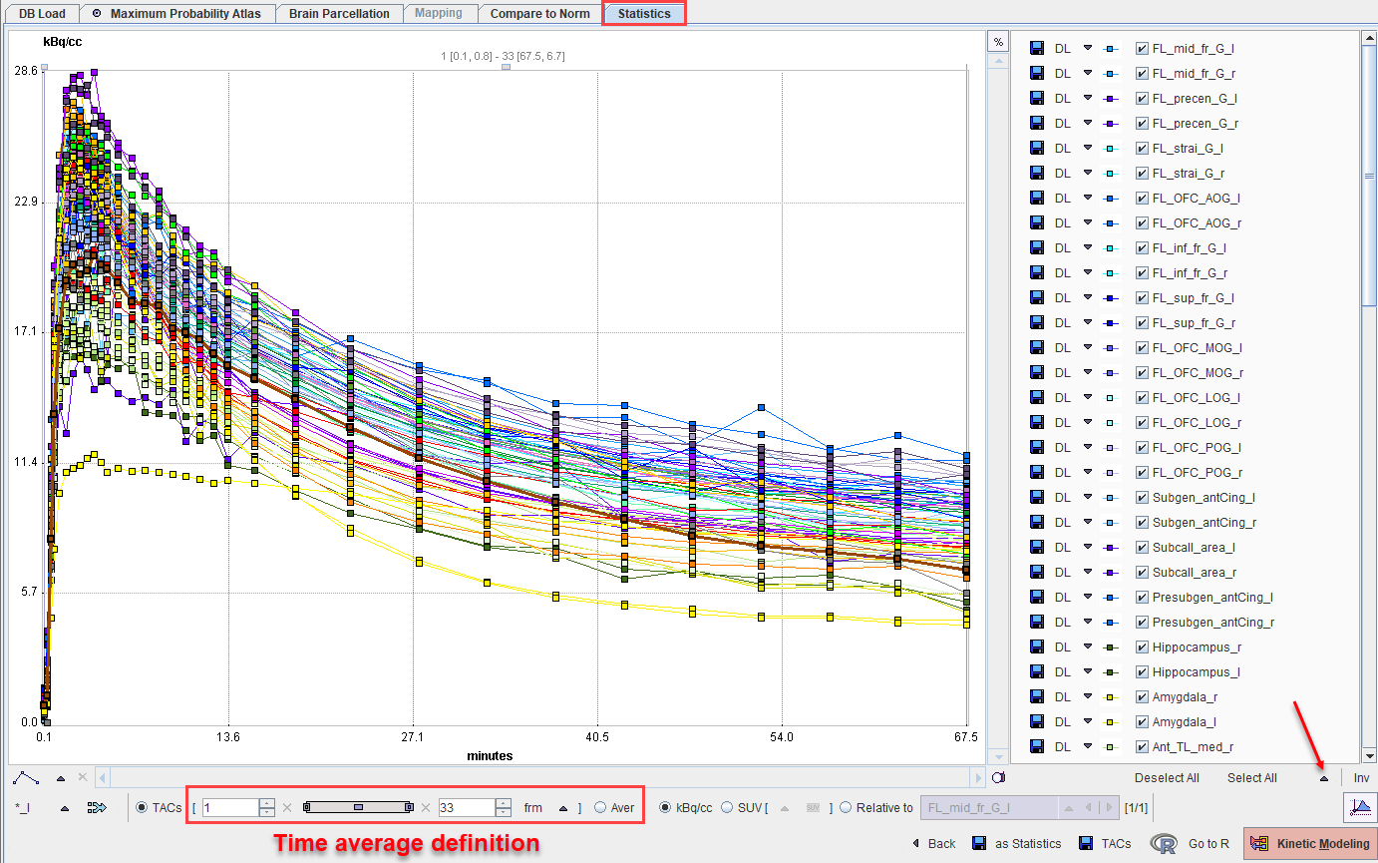Click the save icon for FL_sup_fr_G_l
This screenshot has width=1378, height=863.
(x=1037, y=297)
